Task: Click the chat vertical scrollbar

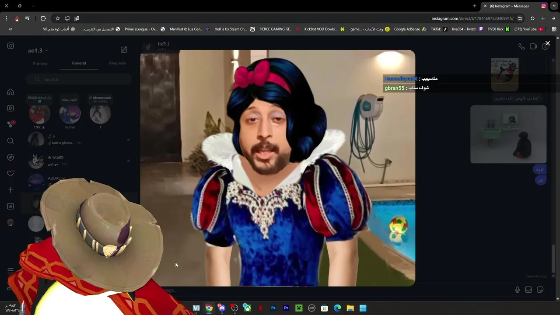Action: pos(554,258)
